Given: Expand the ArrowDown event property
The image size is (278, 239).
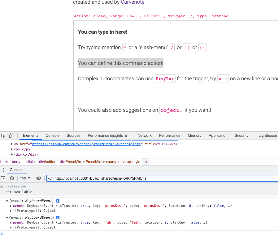Looking at the screenshot, I should point(11,206).
